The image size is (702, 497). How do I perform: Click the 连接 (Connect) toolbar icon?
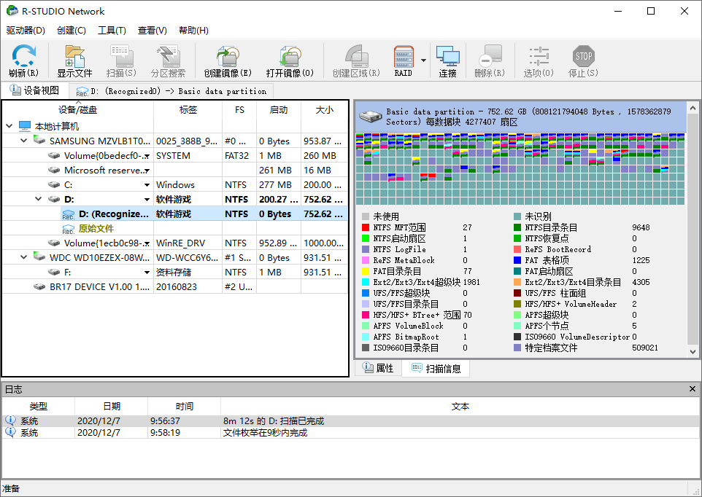point(447,57)
